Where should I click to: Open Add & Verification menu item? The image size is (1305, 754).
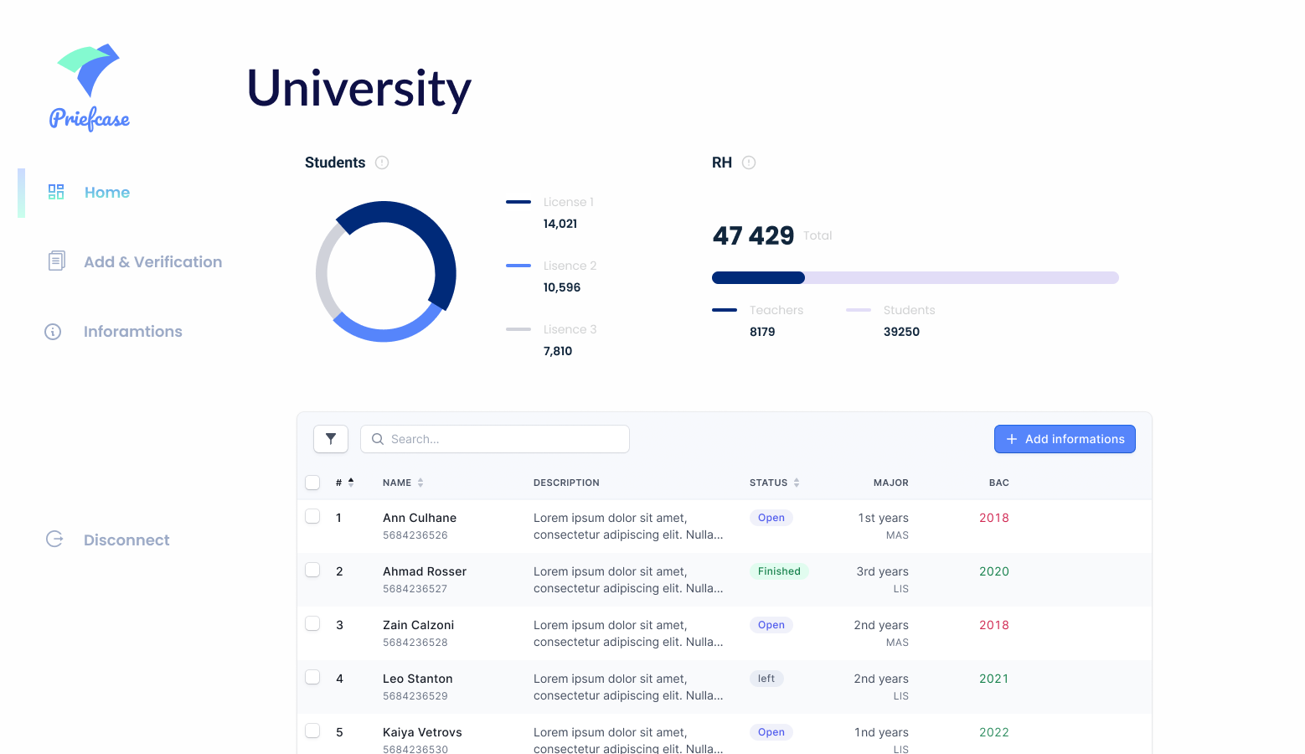[x=153, y=261]
